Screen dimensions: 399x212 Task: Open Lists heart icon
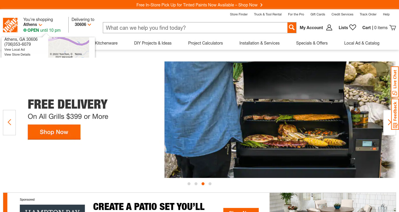pyautogui.click(x=353, y=27)
